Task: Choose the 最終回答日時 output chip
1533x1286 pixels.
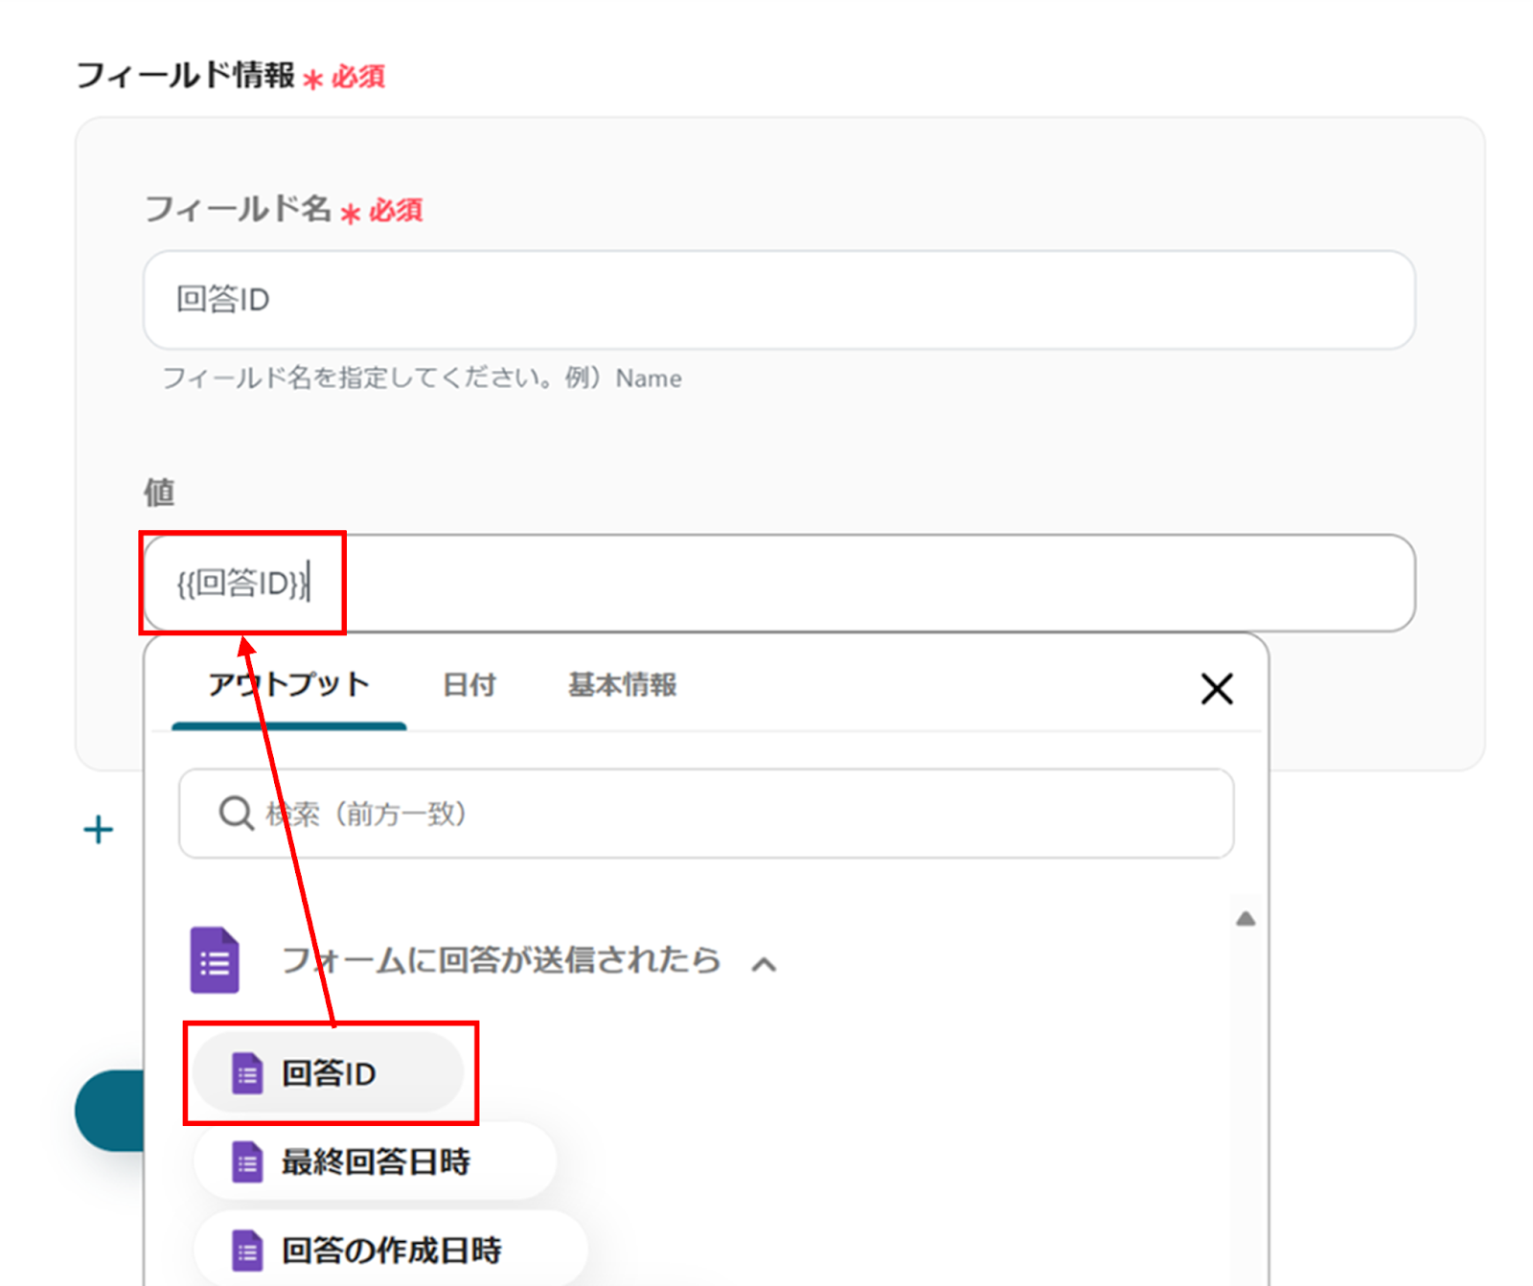Action: click(375, 1161)
